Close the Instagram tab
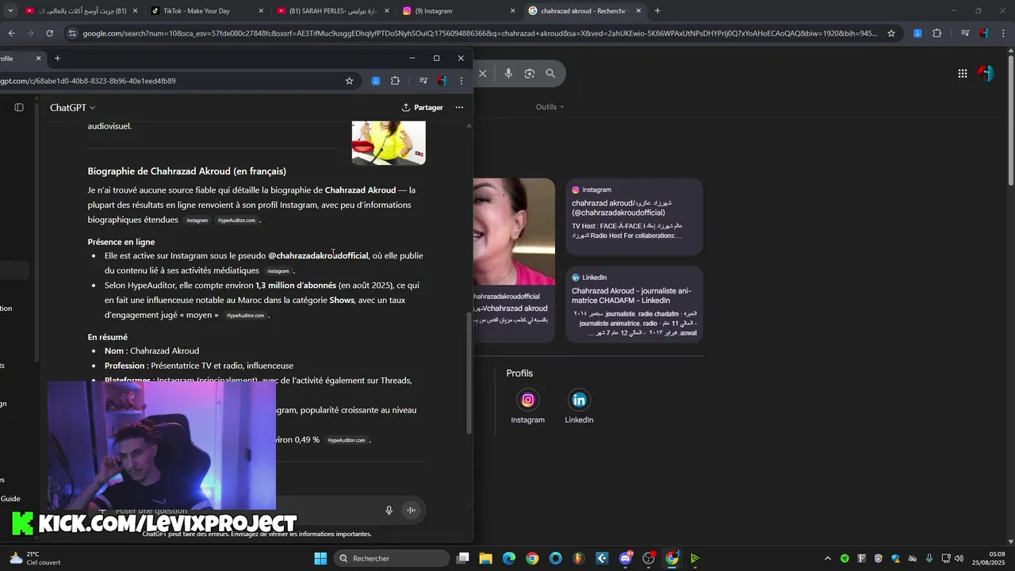This screenshot has height=571, width=1015. coord(512,11)
